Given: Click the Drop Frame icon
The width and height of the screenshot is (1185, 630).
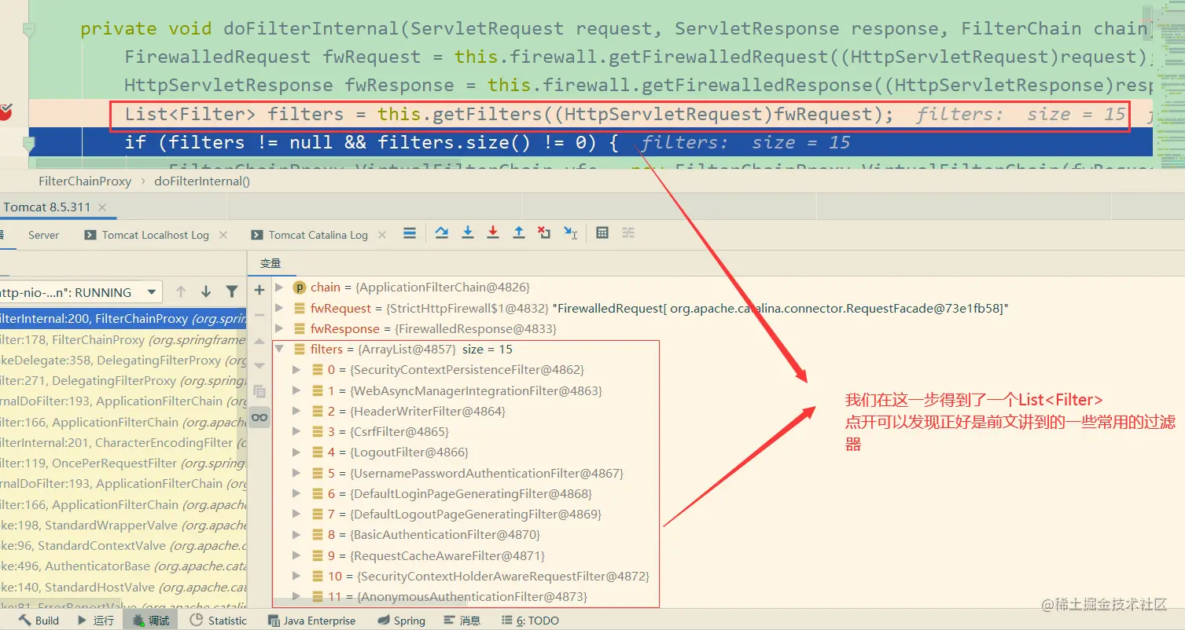Looking at the screenshot, I should click(544, 233).
